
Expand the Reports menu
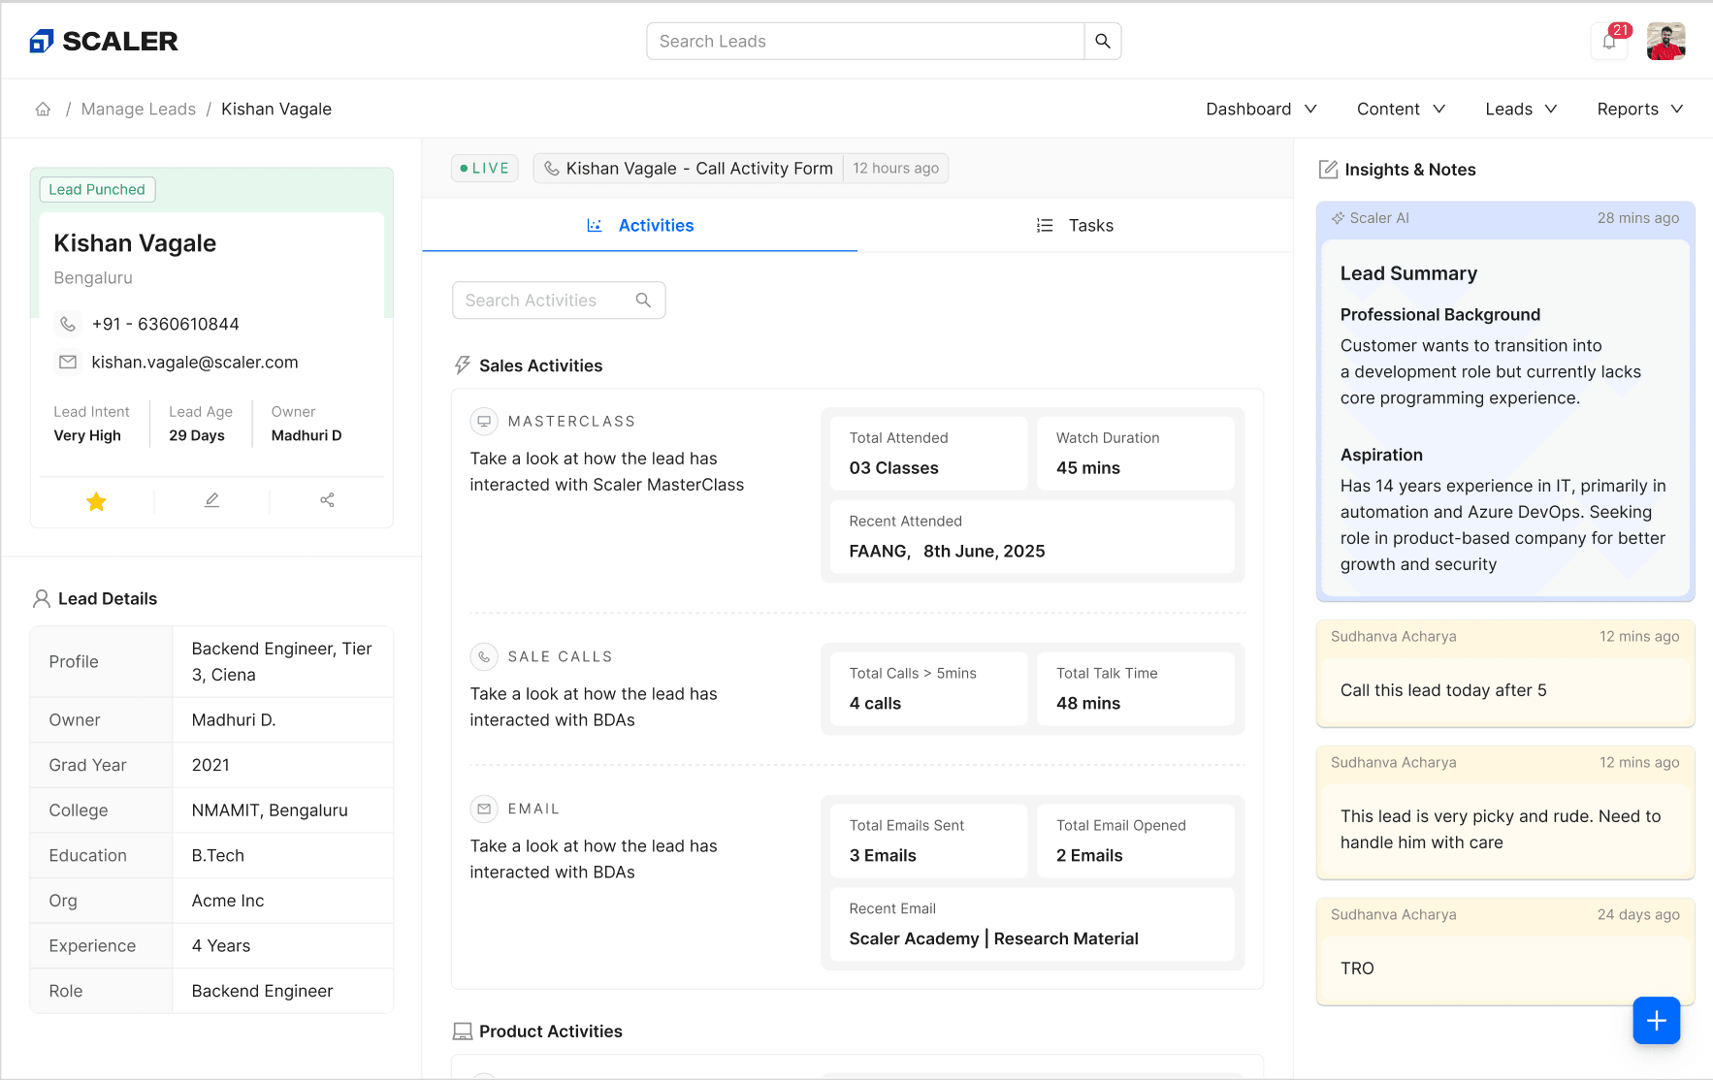tap(1639, 109)
